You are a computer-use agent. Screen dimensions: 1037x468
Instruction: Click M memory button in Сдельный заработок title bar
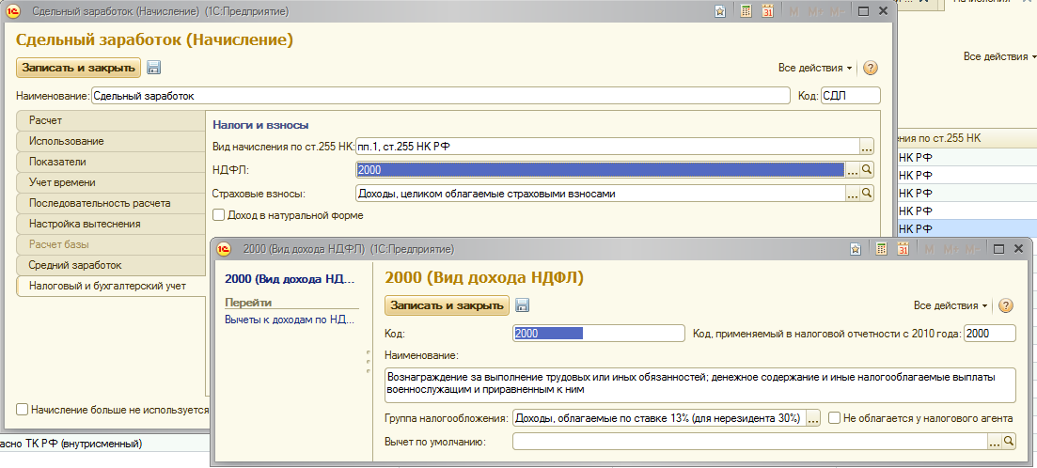click(793, 11)
